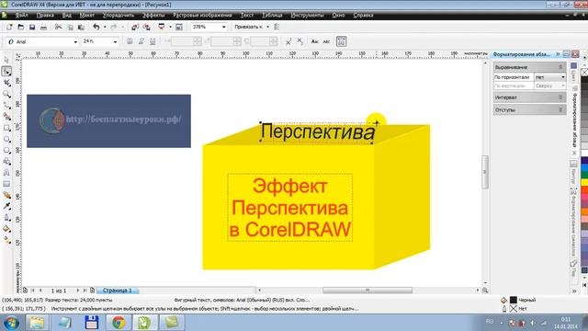This screenshot has height=331, width=588.
Task: Open the zoom level dropdown
Action: tap(224, 27)
